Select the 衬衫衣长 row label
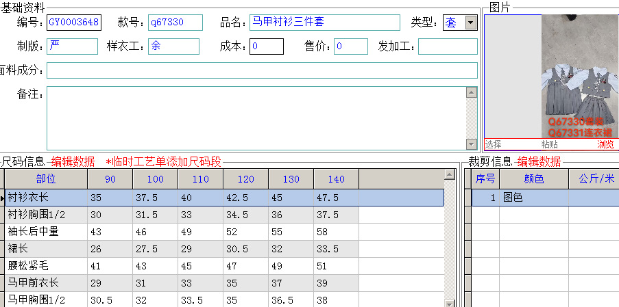 pos(46,198)
